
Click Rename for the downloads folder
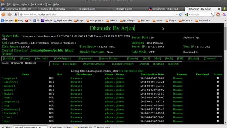click(178, 113)
